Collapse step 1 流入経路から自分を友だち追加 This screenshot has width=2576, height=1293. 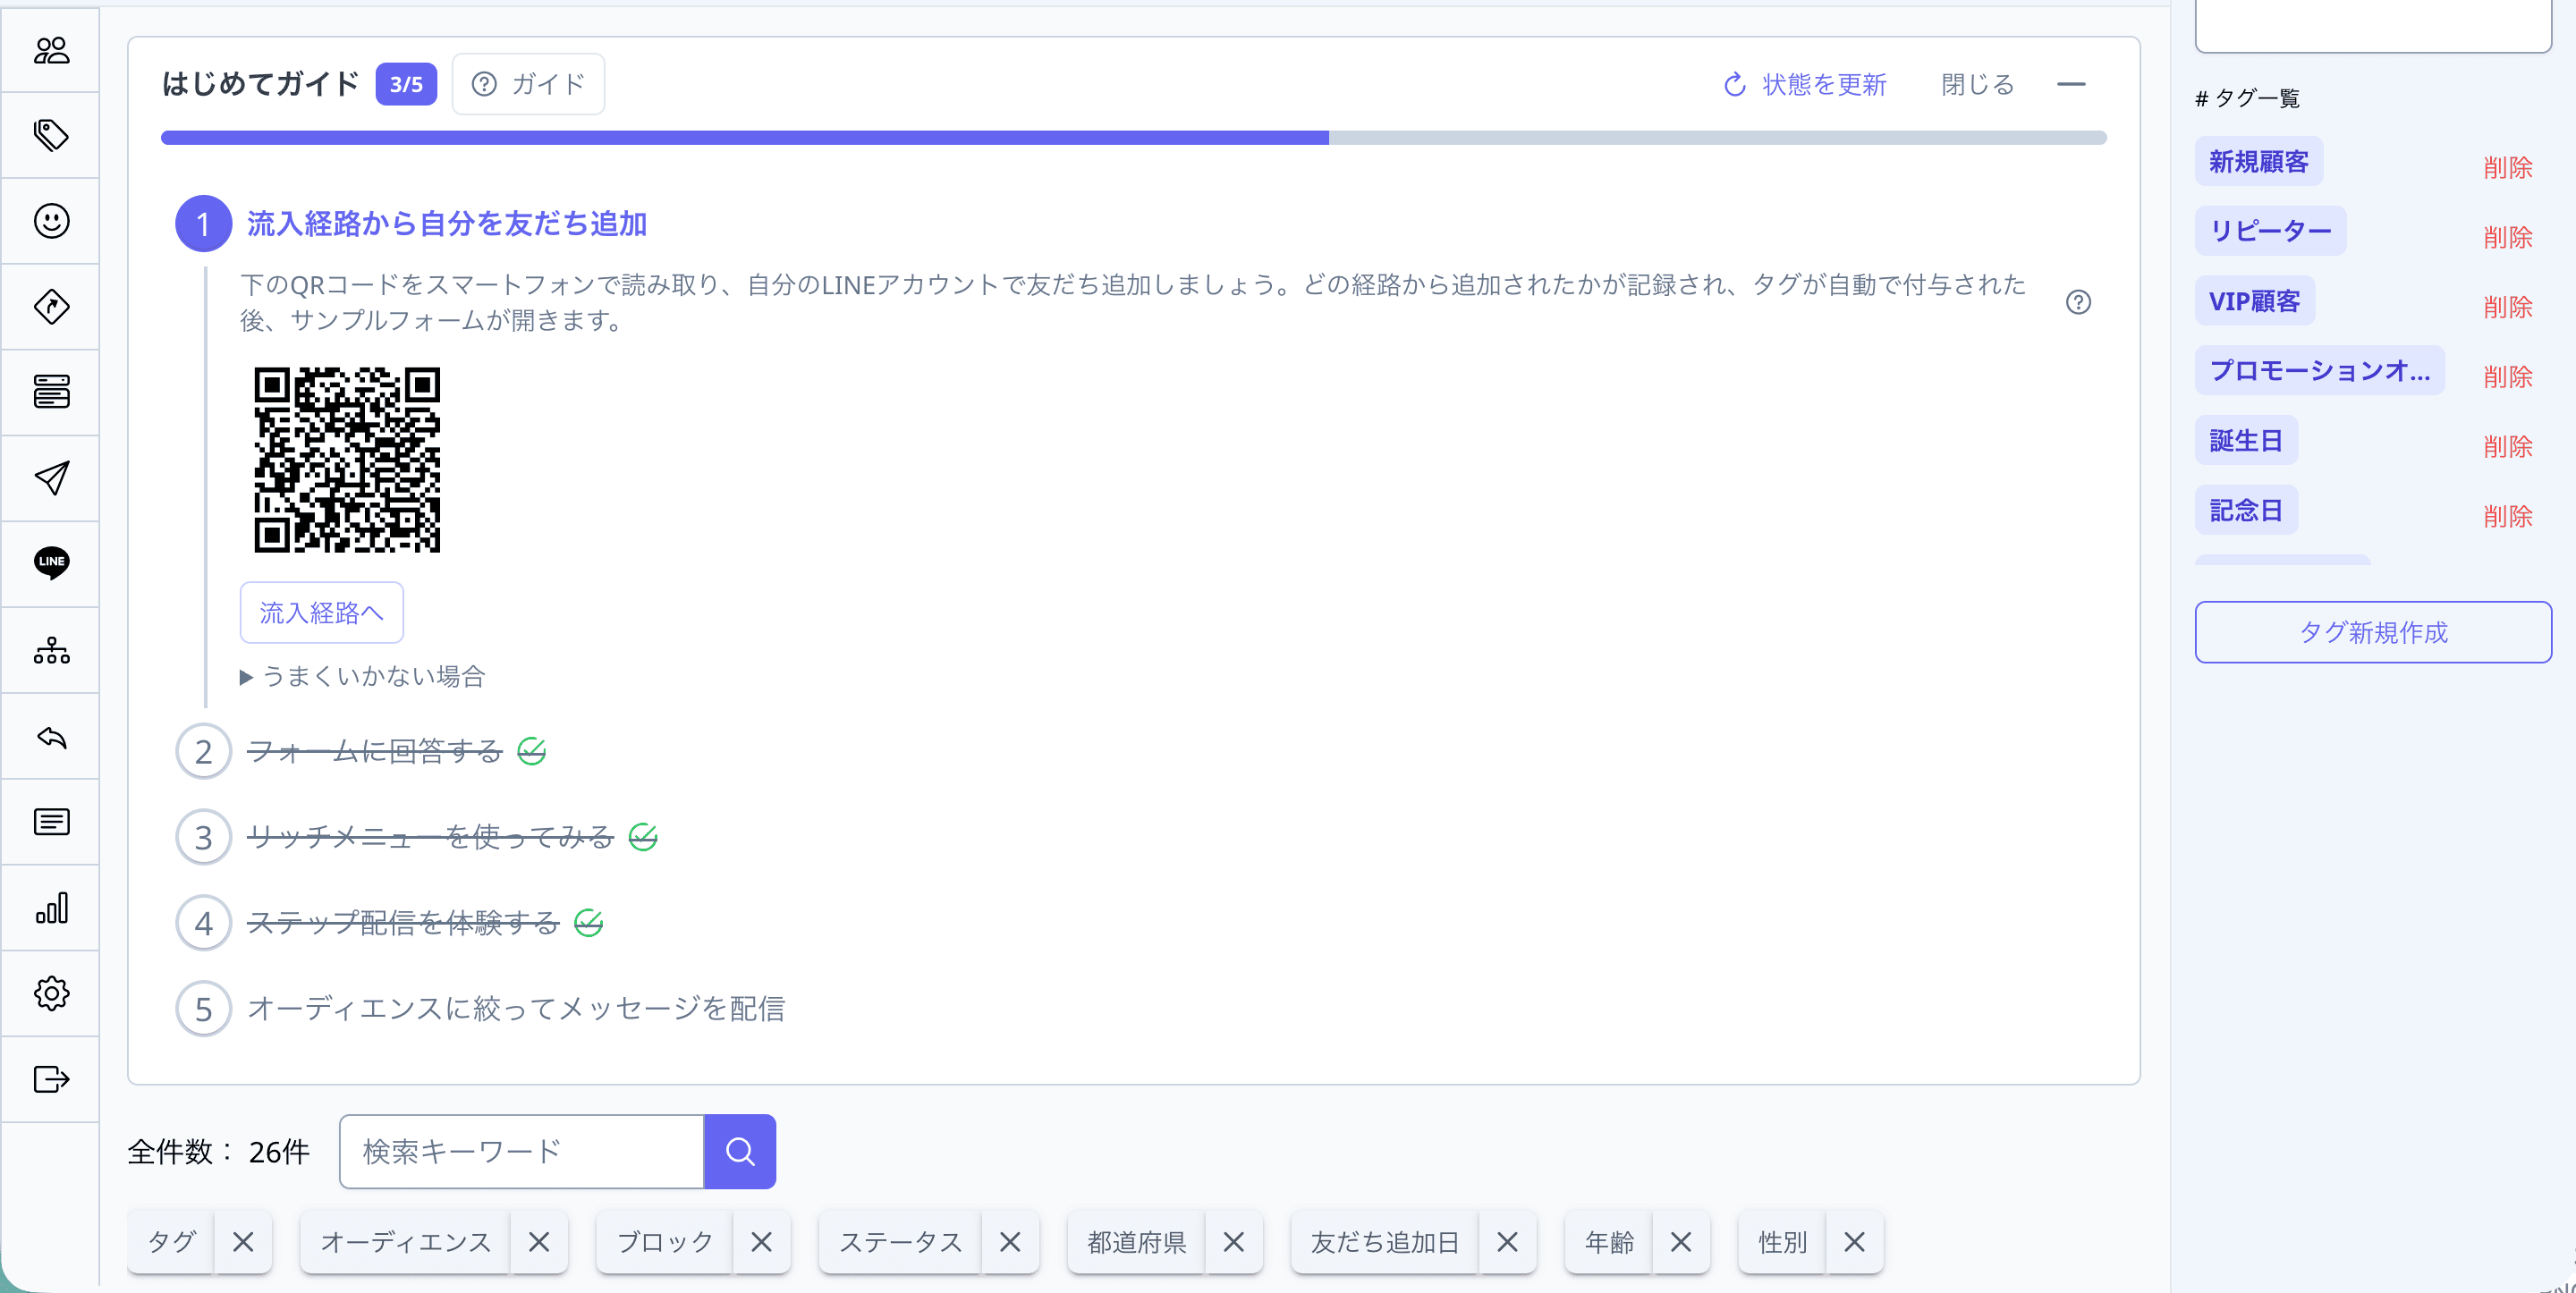446,223
